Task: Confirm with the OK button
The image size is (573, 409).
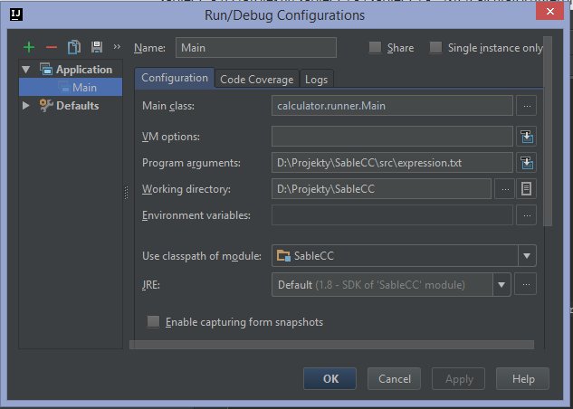Action: click(x=329, y=379)
